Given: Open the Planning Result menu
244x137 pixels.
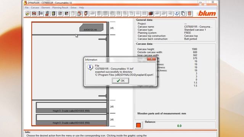Looking at the screenshot, I should 60,8.
